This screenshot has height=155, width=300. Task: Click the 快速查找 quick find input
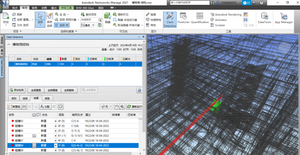(89, 20)
